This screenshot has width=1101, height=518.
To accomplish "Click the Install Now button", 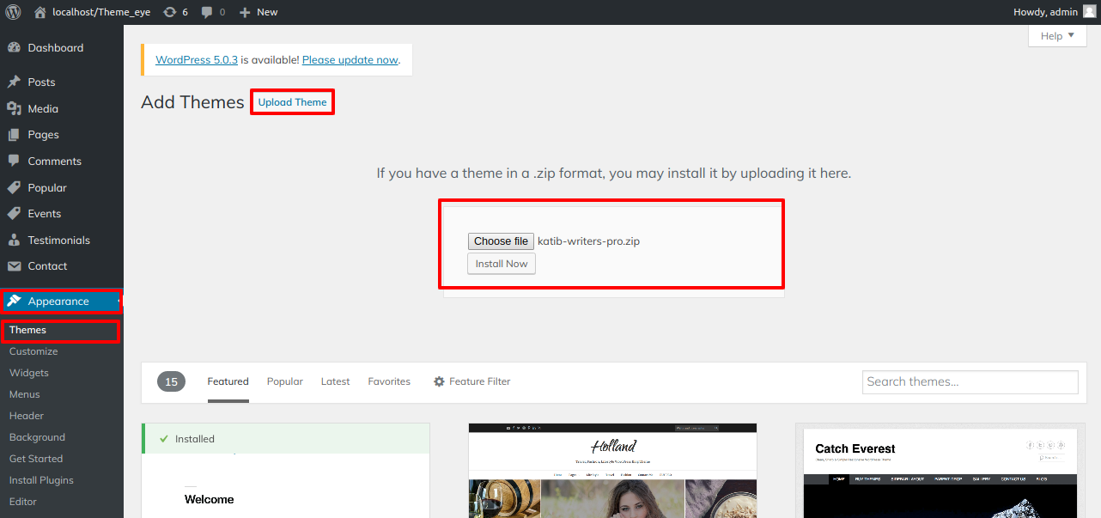I will pos(502,264).
